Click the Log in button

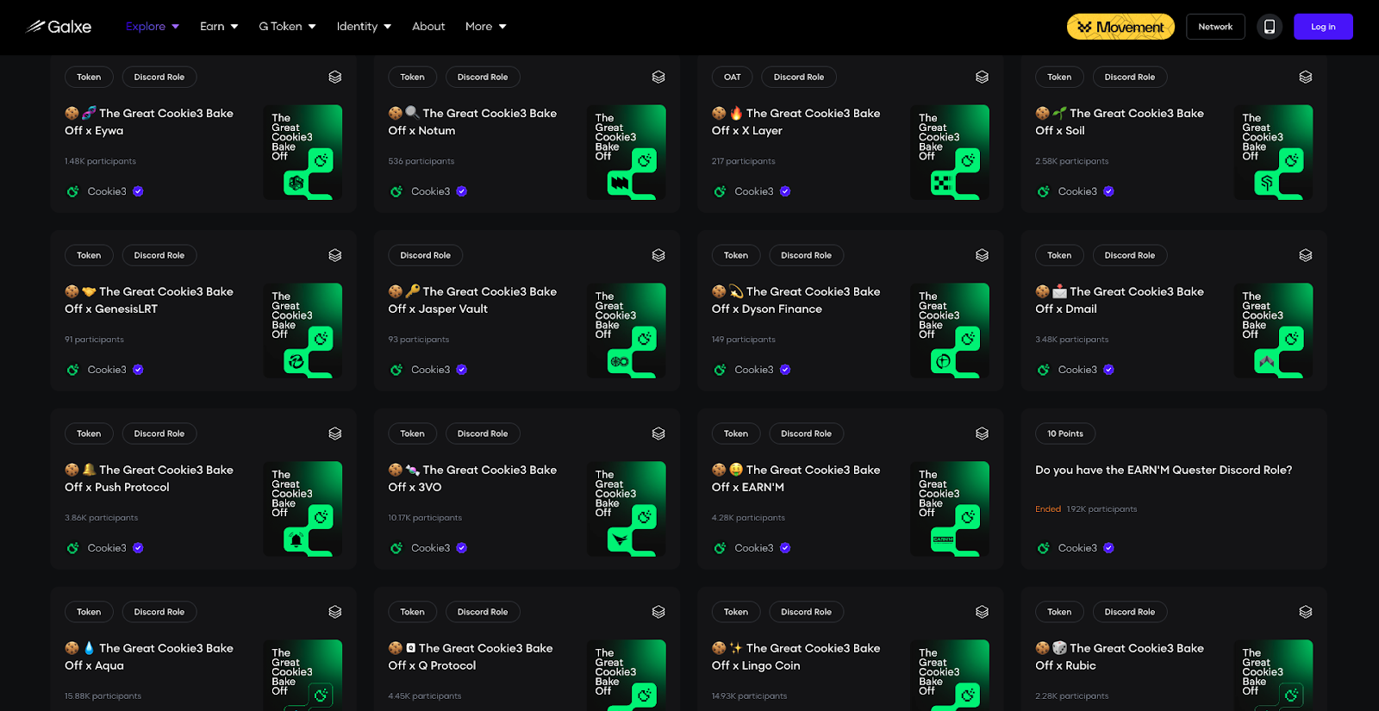[x=1323, y=27]
